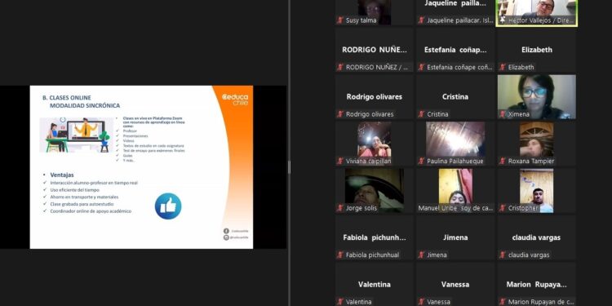This screenshot has height=306, width=612.
Task: Click large 'claudia vargas' name in tile center
Action: [x=537, y=237]
